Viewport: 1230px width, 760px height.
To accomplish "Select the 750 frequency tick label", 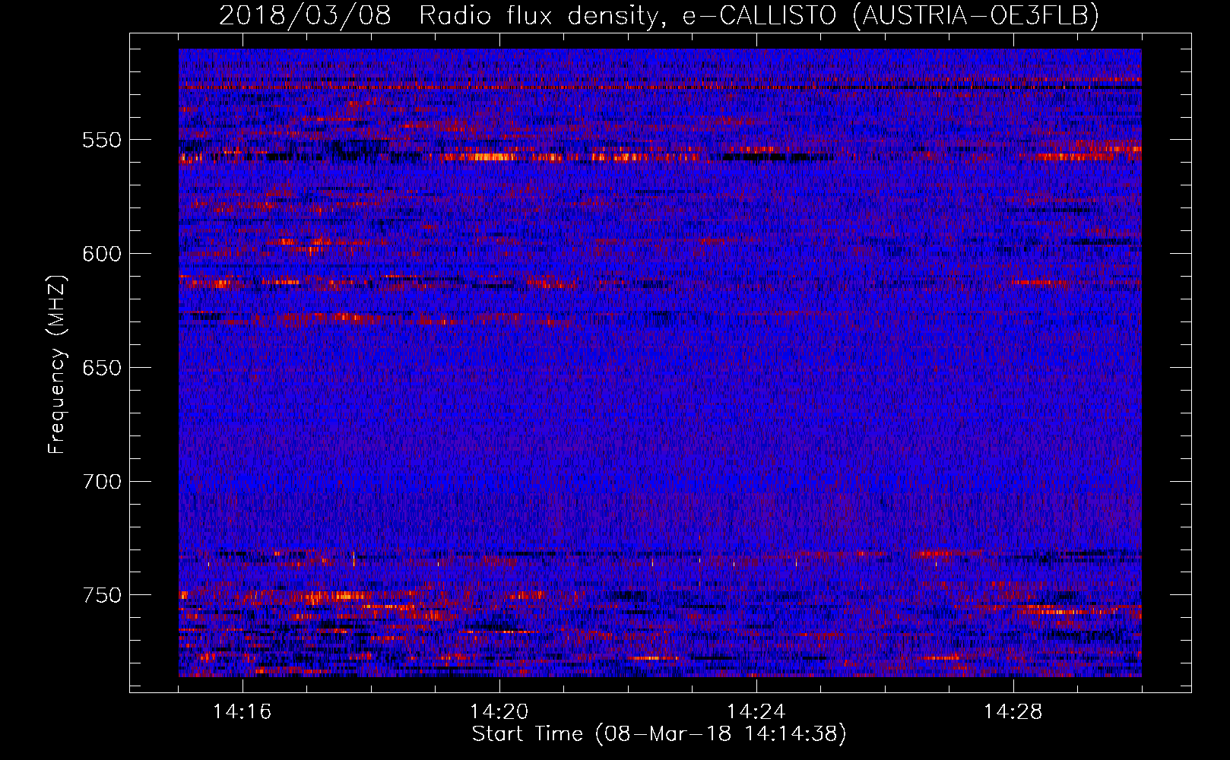I will tap(102, 595).
